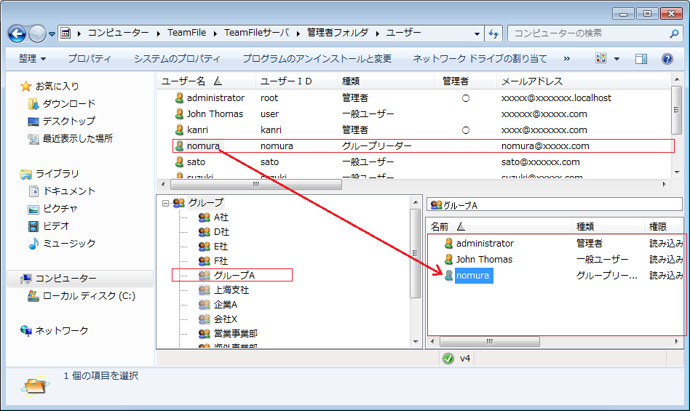Open the address bar history dropdown arrow
690x411 pixels.
pyautogui.click(x=477, y=33)
